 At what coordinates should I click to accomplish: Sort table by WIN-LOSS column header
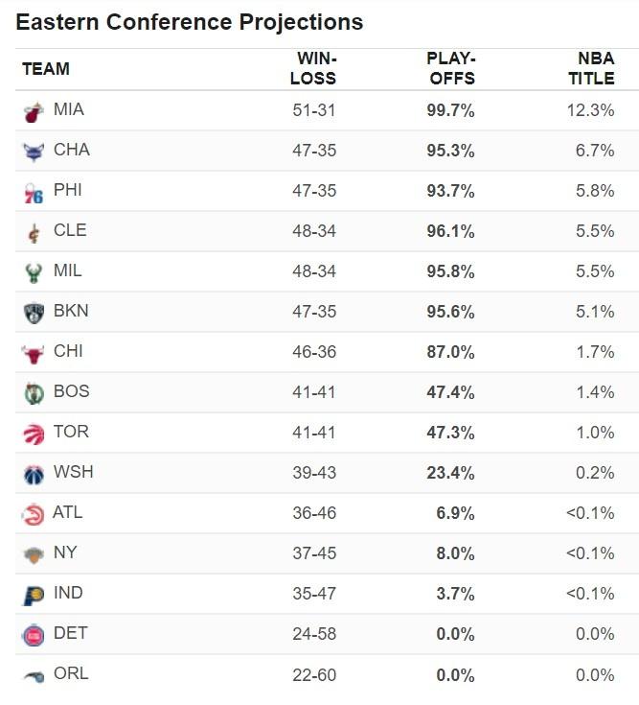coord(313,68)
